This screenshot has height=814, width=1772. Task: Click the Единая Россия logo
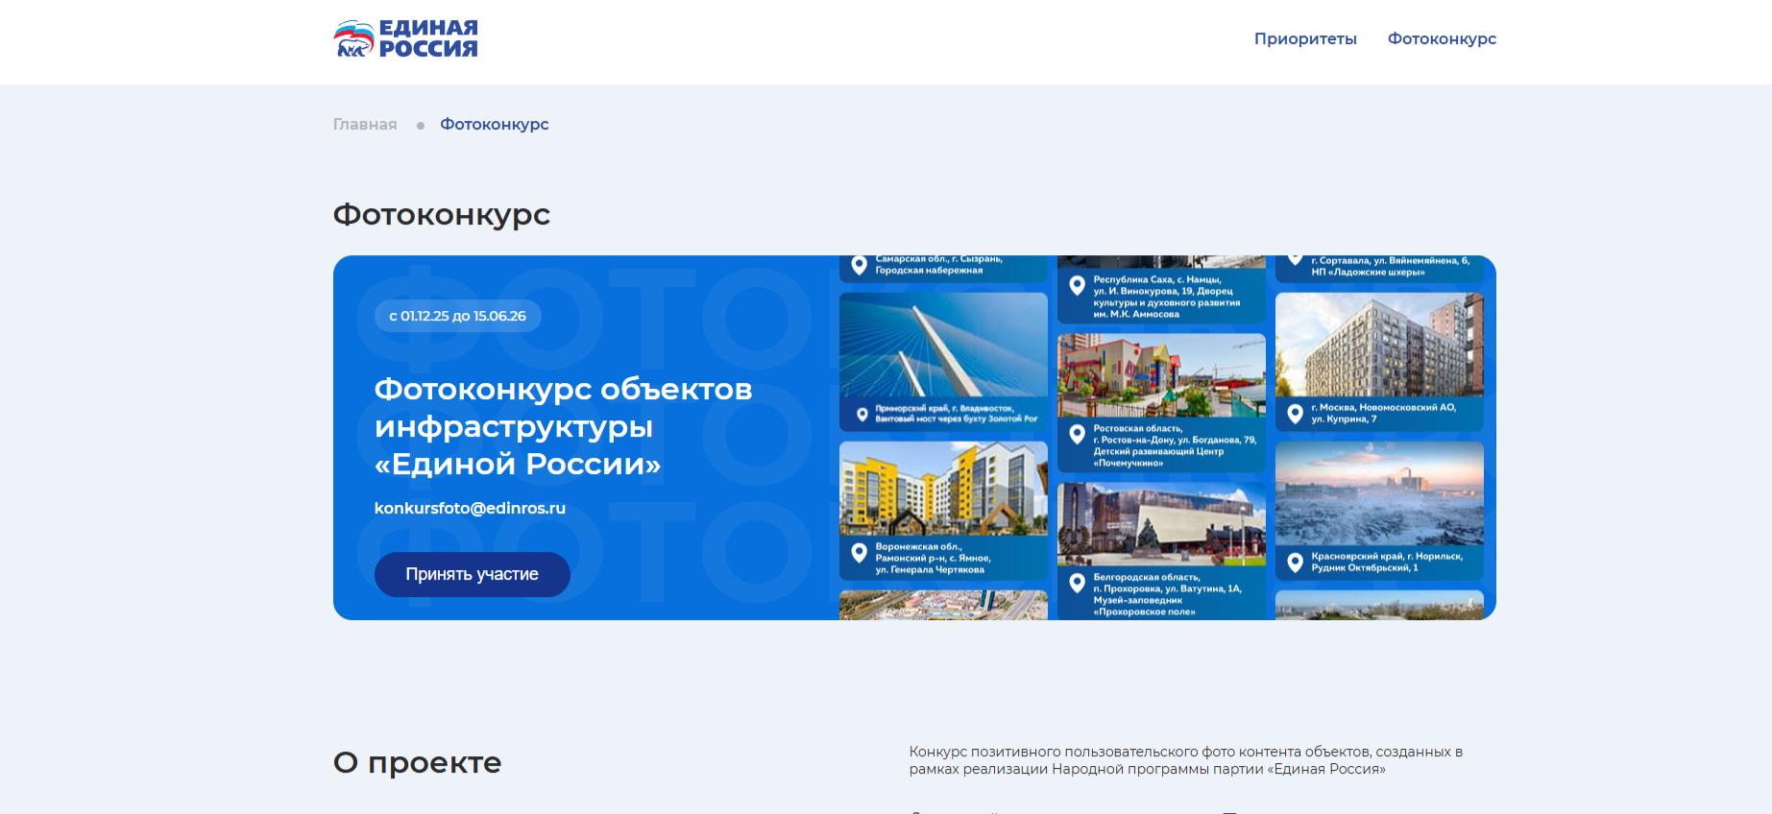click(x=405, y=39)
